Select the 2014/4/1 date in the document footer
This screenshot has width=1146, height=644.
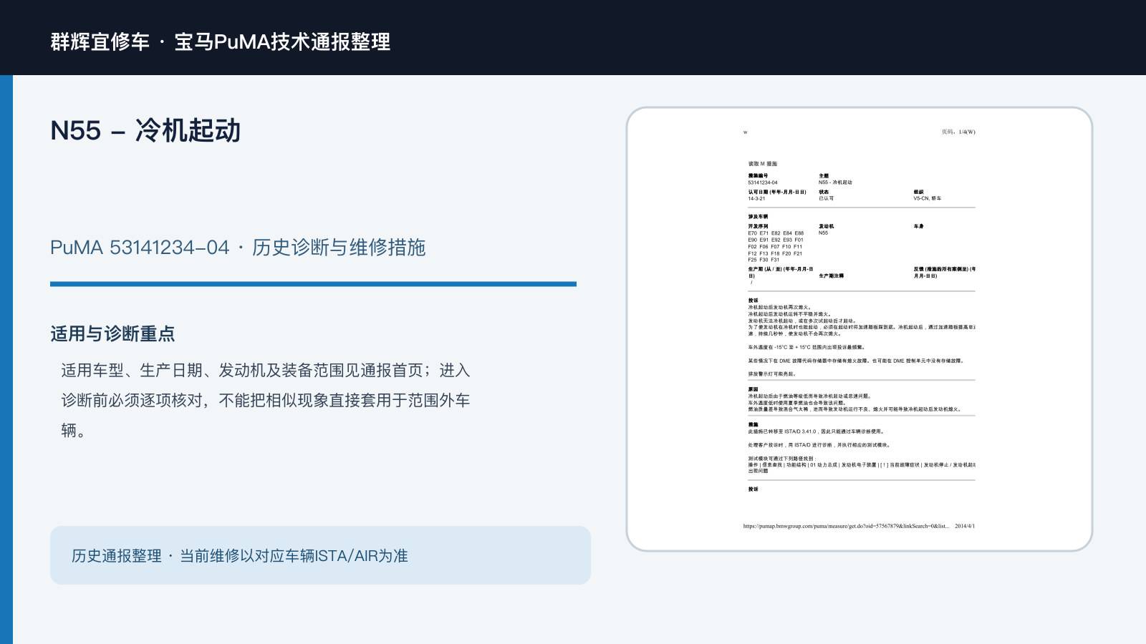pyautogui.click(x=965, y=526)
